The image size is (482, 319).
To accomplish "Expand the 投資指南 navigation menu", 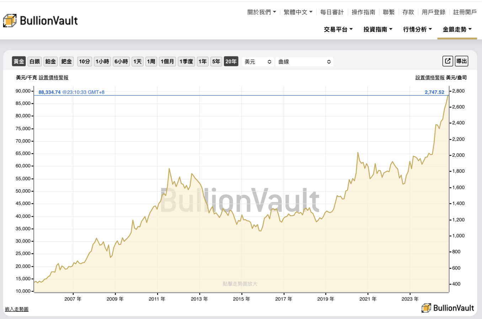I will (x=378, y=29).
